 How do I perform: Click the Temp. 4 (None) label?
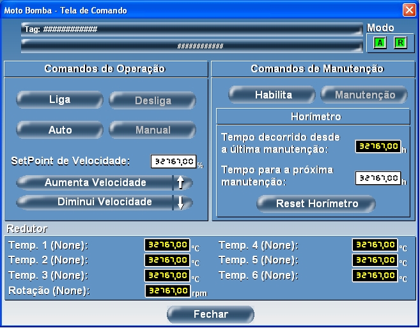pyautogui.click(x=258, y=245)
